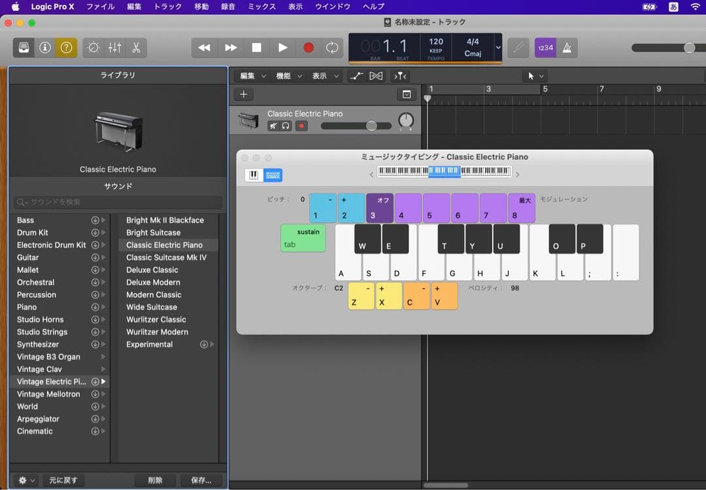Record-enable the Classic Electric Piano track

[x=301, y=126]
